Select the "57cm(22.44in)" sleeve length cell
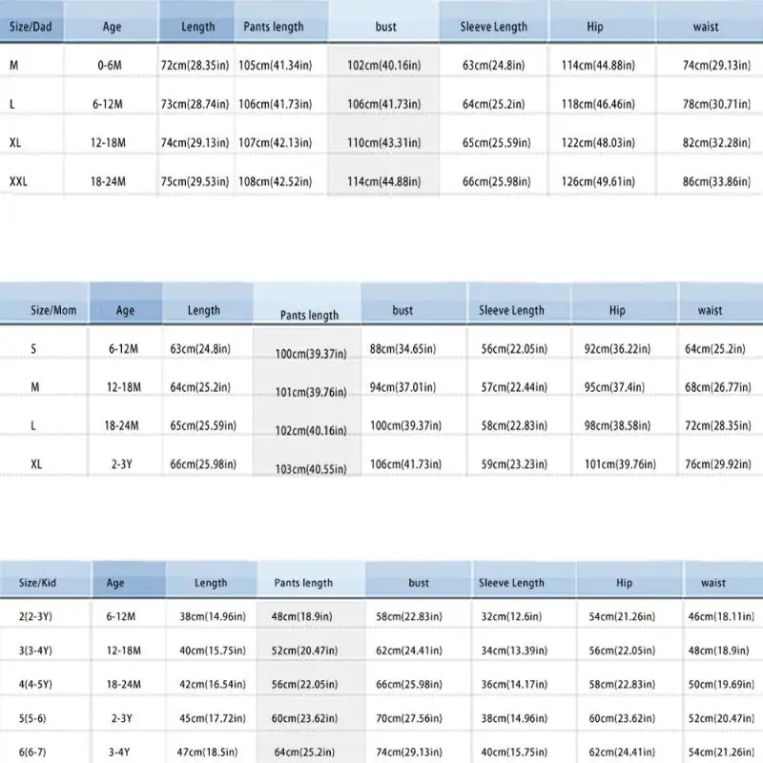Image resolution: width=763 pixels, height=763 pixels. (514, 387)
